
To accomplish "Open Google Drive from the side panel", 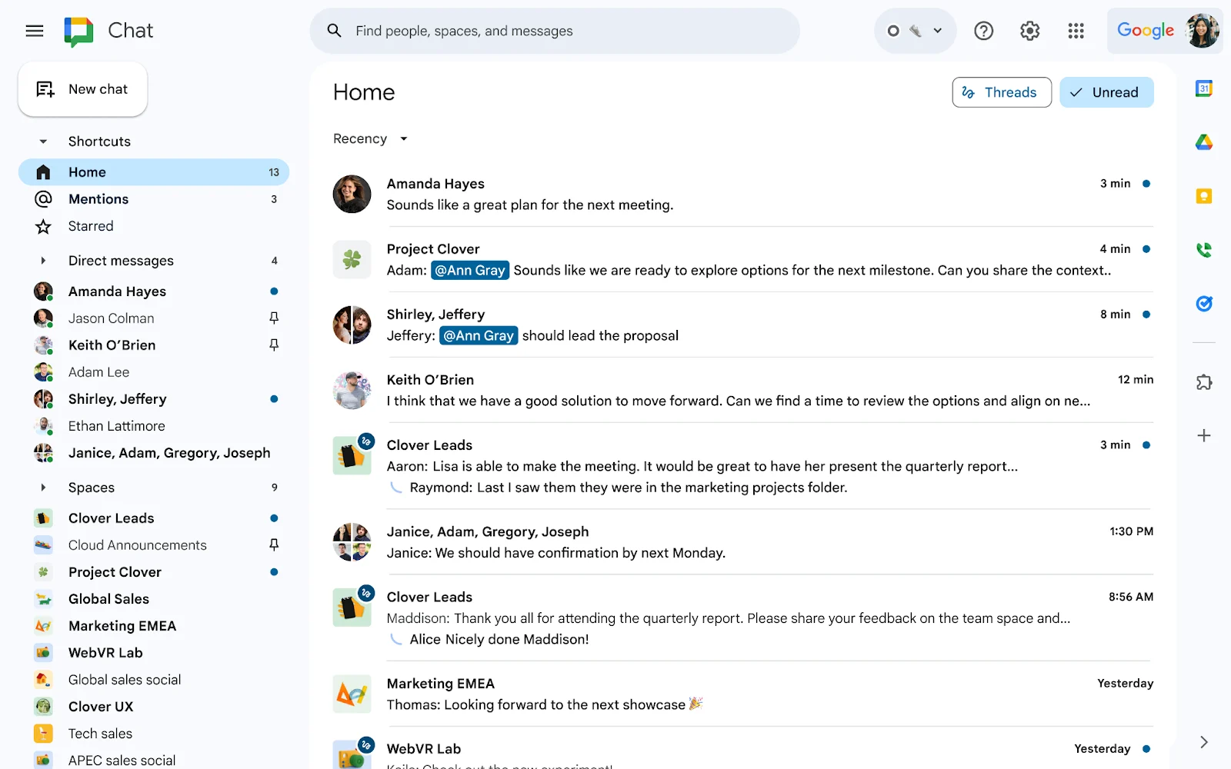I will 1205,142.
